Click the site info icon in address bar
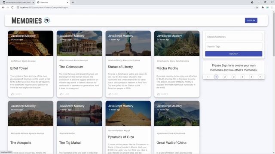This screenshot has width=275, height=154. click(18, 8)
